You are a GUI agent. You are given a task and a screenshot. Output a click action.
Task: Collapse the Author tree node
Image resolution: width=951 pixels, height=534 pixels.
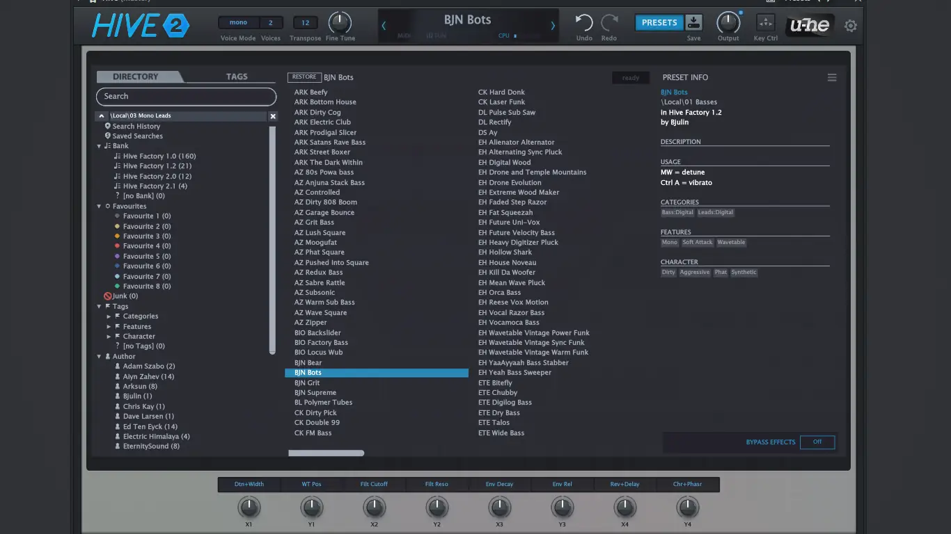coord(99,357)
